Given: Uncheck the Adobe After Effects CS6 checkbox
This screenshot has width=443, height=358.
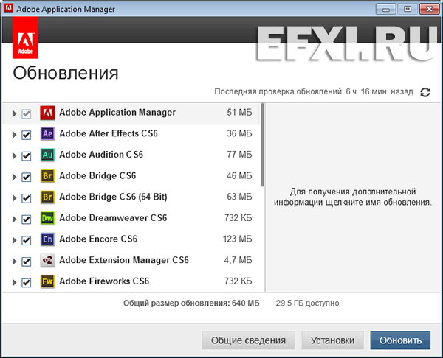Looking at the screenshot, I should (27, 135).
